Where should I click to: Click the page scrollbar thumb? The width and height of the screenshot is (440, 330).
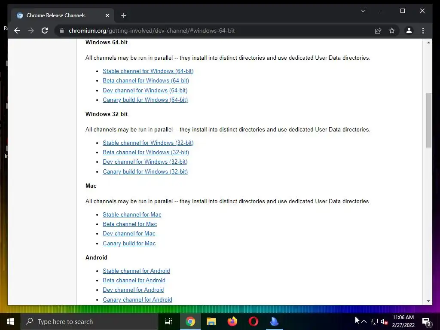[x=428, y=120]
